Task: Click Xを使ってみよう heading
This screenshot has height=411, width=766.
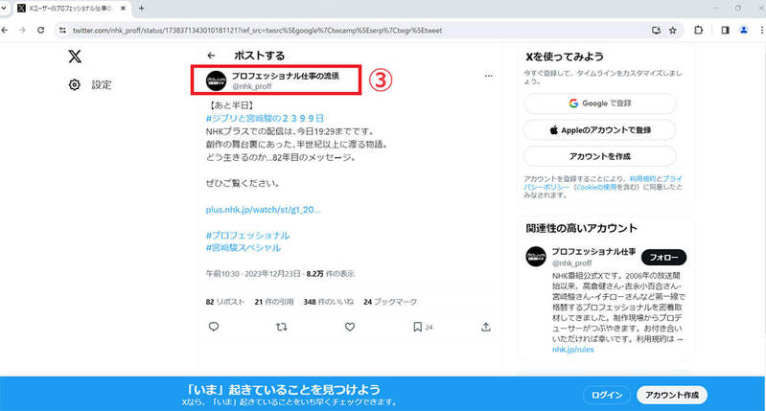Action: [x=565, y=57]
